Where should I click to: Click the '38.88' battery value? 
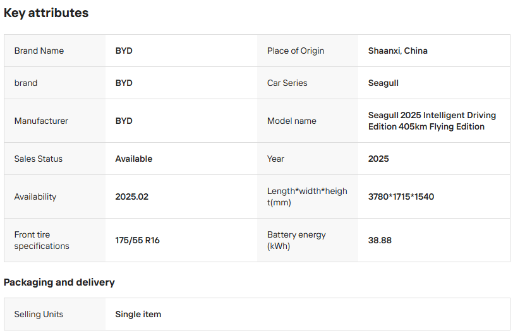380,240
